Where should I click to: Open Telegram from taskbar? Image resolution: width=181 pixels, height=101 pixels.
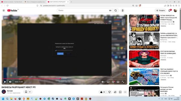tap(45, 99)
